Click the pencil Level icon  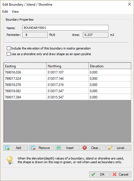click(111, 148)
